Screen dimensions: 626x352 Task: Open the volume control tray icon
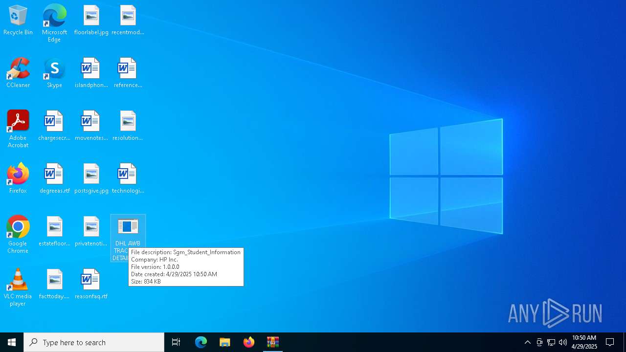point(563,342)
